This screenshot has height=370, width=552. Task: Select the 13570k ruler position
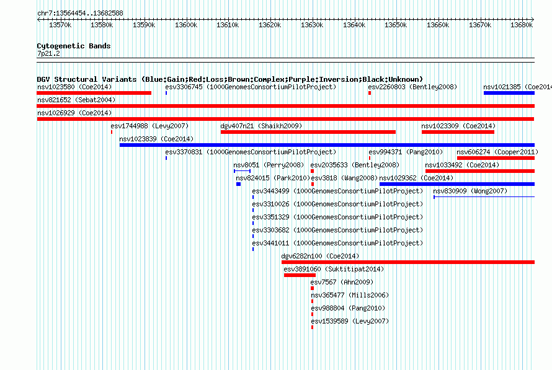tap(60, 25)
